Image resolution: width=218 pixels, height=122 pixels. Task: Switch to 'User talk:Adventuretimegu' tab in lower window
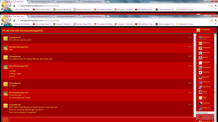coord(92,16)
